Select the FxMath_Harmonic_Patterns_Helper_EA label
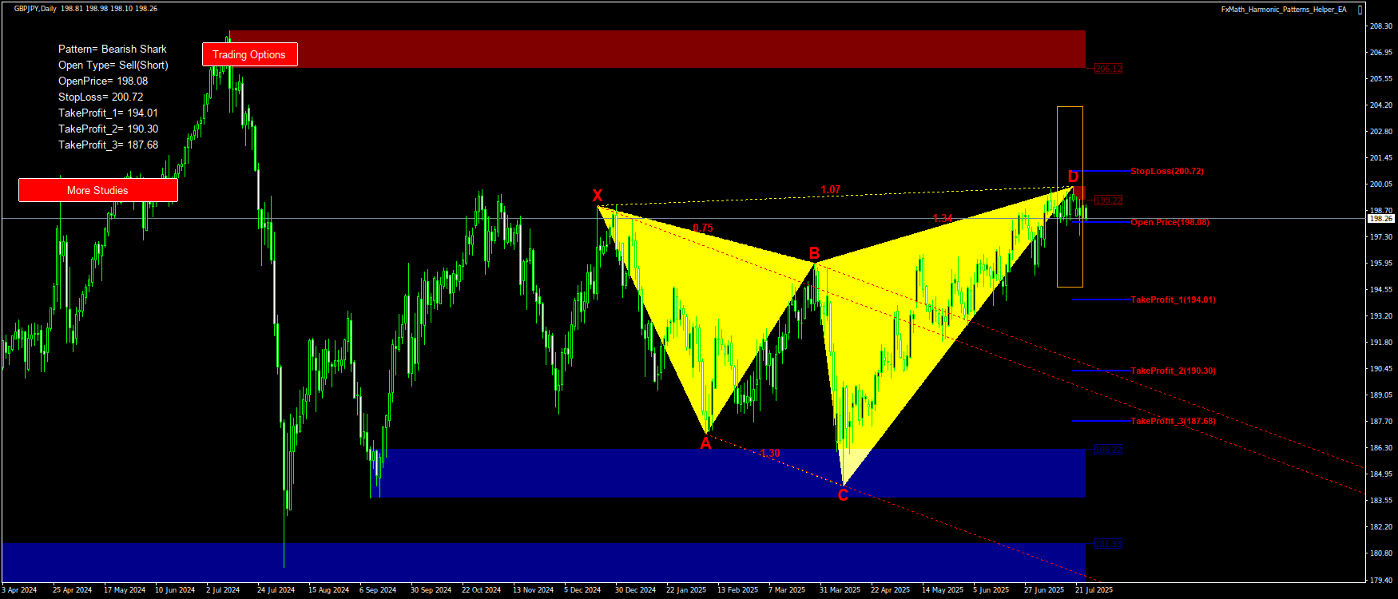 [1283, 10]
